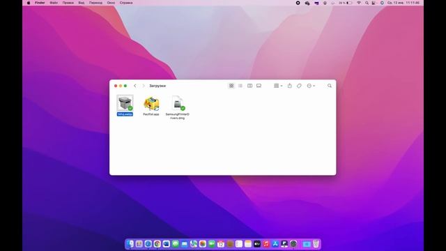The image size is (446, 251).
Task: Click the Wi-Fi icon in menu bar
Action: [359, 3]
